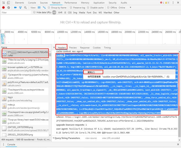This screenshot has height=148, width=181.
Task: Choose Baidu search context menu entry
Action: click(x=129, y=77)
